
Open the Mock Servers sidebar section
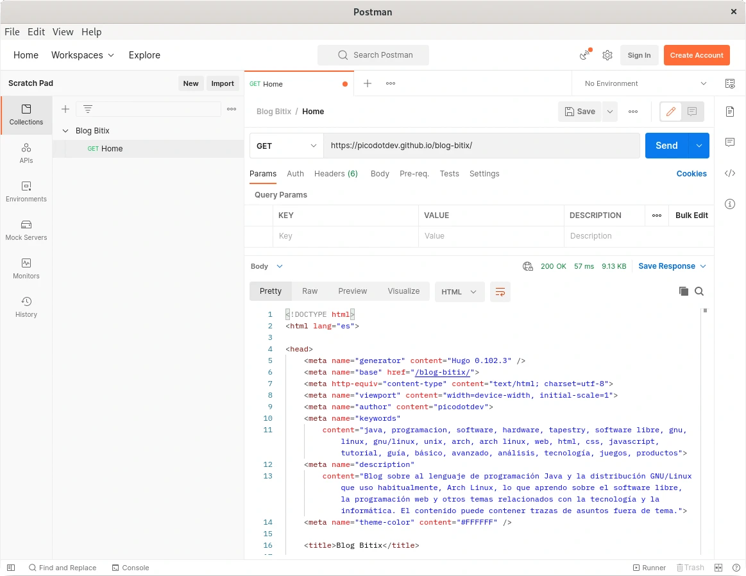[x=26, y=230]
